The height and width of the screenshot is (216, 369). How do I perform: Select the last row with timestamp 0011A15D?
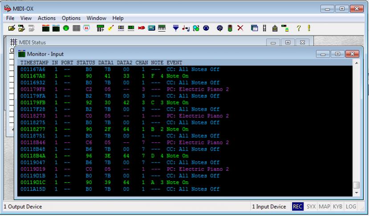click(185, 189)
